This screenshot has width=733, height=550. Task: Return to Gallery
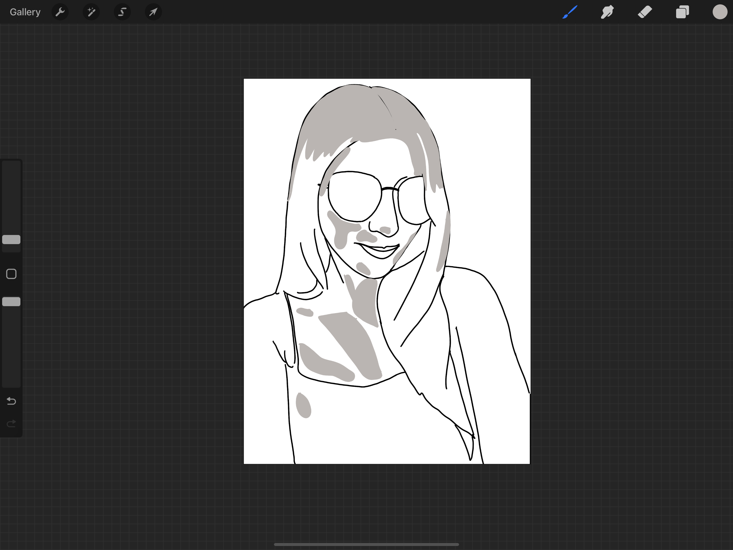click(x=25, y=12)
